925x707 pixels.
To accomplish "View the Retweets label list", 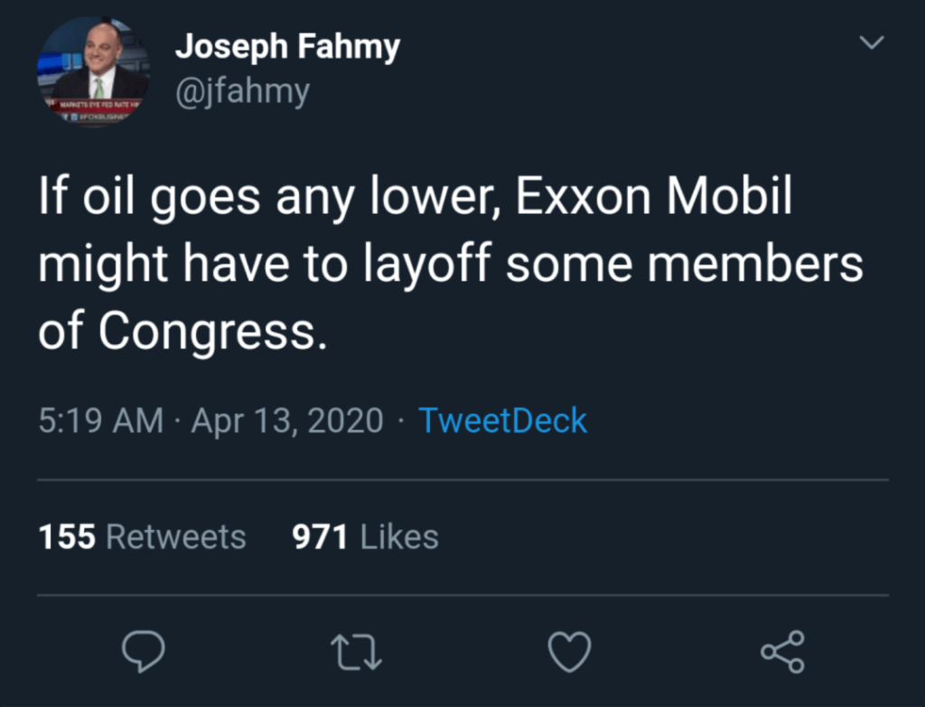I will coord(176,536).
